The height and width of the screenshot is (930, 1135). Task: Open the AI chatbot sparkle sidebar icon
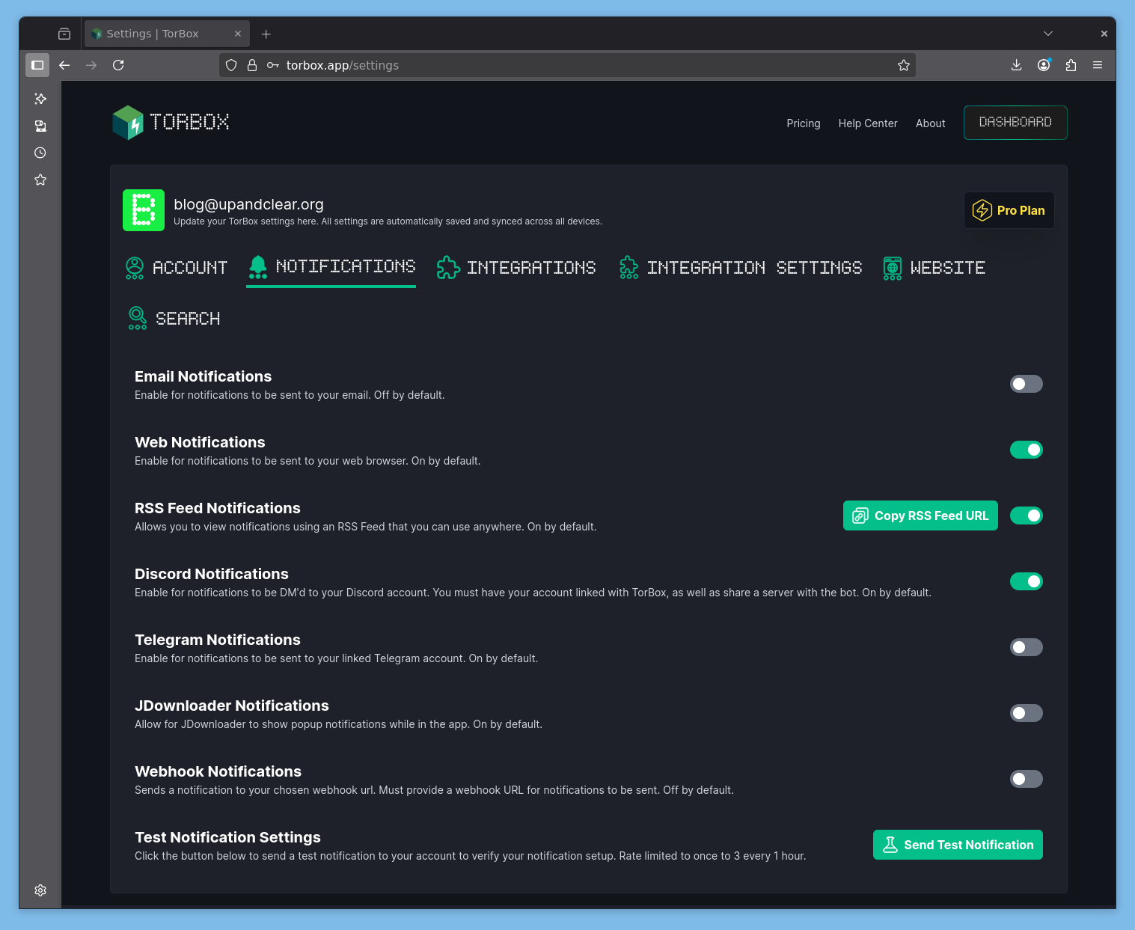tap(40, 99)
